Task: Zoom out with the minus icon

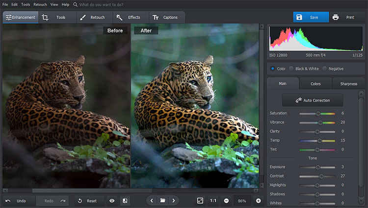Action: (x=226, y=201)
